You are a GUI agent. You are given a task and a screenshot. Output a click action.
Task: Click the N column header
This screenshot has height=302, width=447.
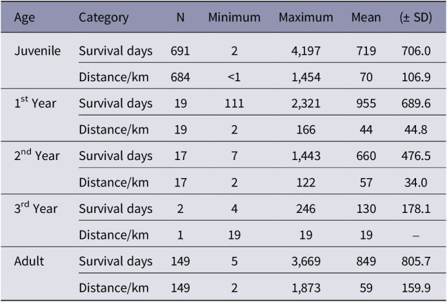click(x=180, y=17)
